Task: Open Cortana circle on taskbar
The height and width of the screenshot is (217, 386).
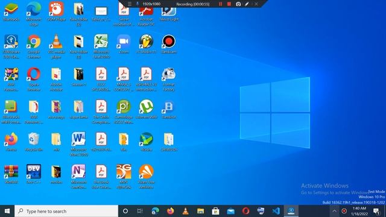Action: click(x=125, y=211)
